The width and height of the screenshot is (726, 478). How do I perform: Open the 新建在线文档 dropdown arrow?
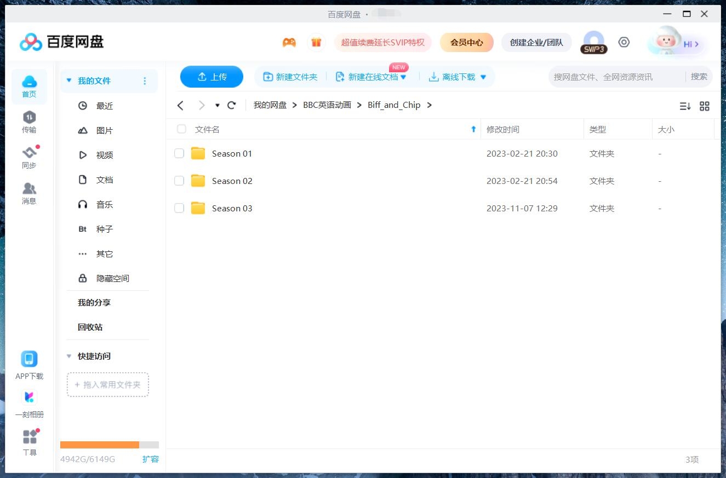tap(404, 77)
